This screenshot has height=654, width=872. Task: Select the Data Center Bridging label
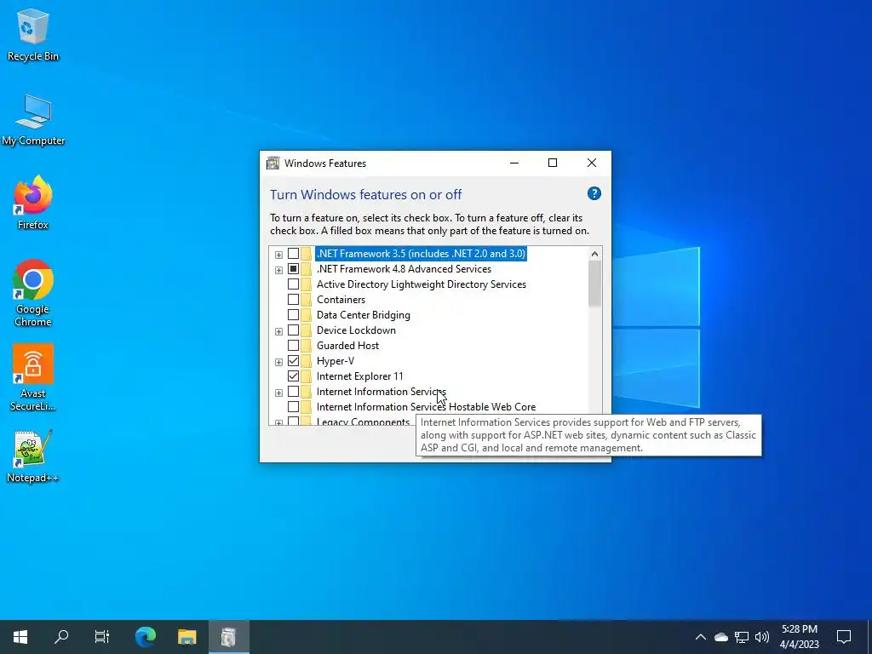pyautogui.click(x=363, y=315)
